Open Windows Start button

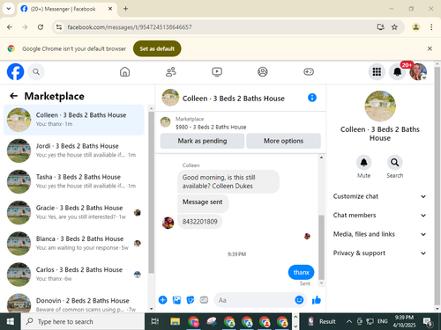[11, 321]
